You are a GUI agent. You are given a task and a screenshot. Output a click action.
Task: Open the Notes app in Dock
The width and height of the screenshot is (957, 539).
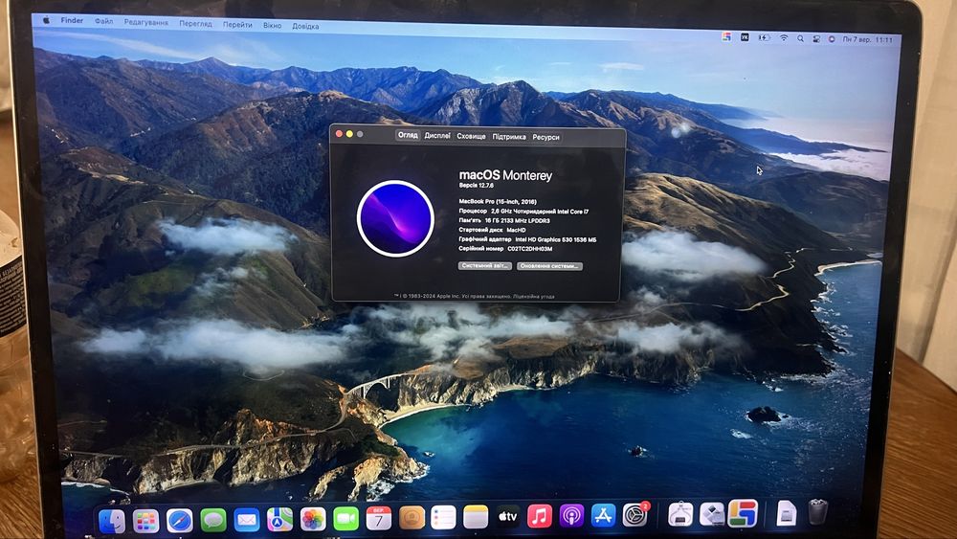(476, 517)
